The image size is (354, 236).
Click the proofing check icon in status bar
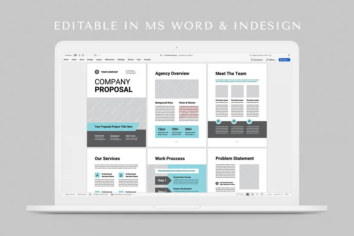click(90, 195)
